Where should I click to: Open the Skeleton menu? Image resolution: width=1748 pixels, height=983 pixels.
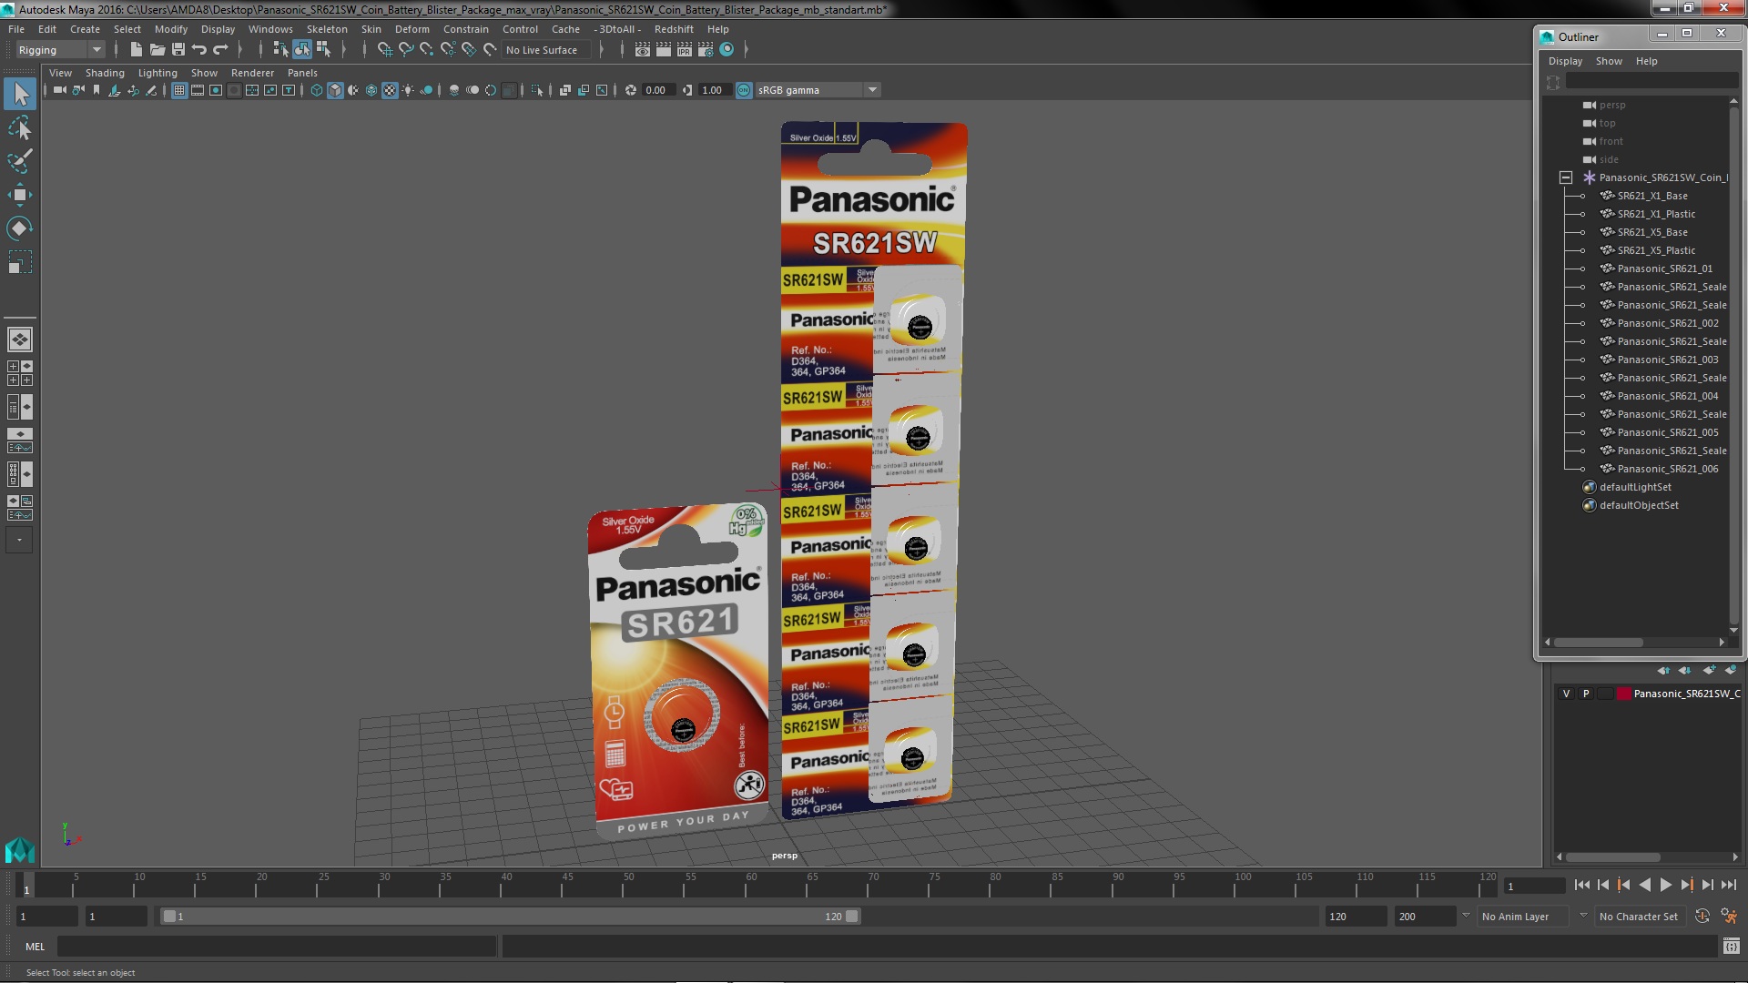(x=327, y=29)
